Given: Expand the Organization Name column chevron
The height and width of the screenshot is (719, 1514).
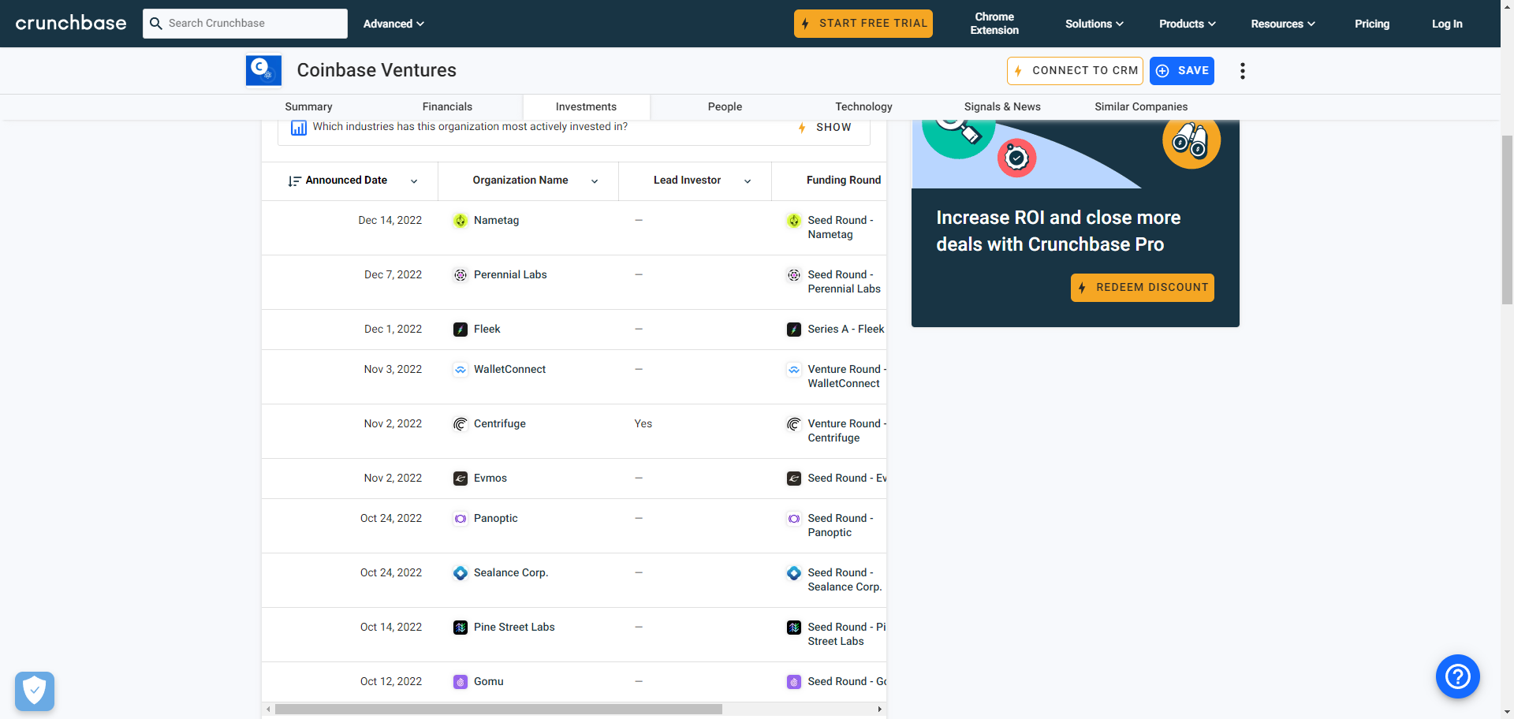Looking at the screenshot, I should click(x=595, y=181).
